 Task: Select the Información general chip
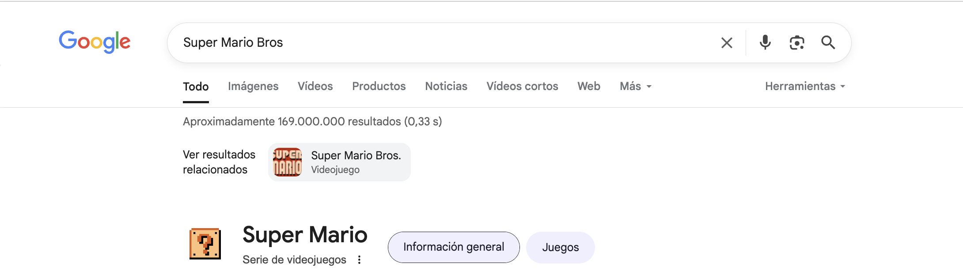pyautogui.click(x=454, y=247)
